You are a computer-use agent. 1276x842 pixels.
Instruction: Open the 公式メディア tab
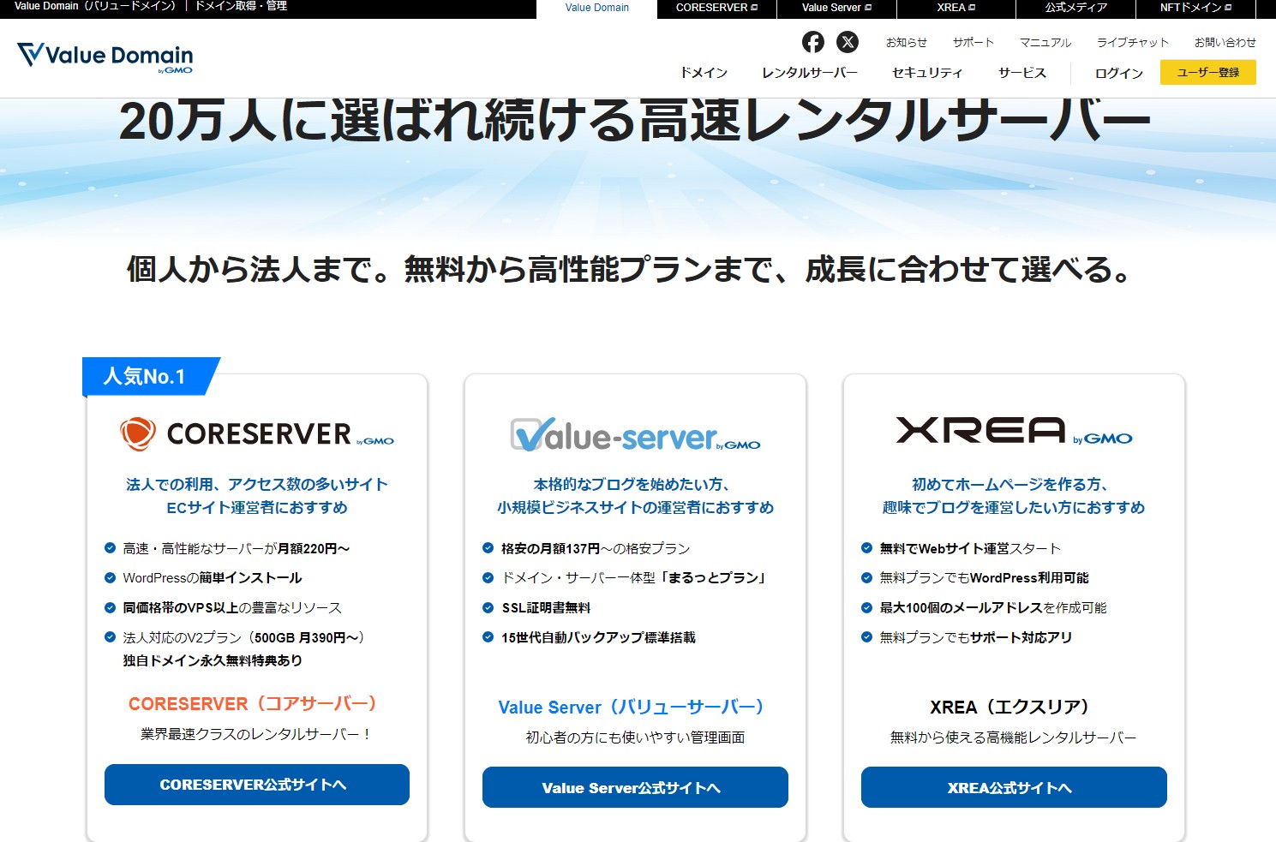pyautogui.click(x=1074, y=8)
